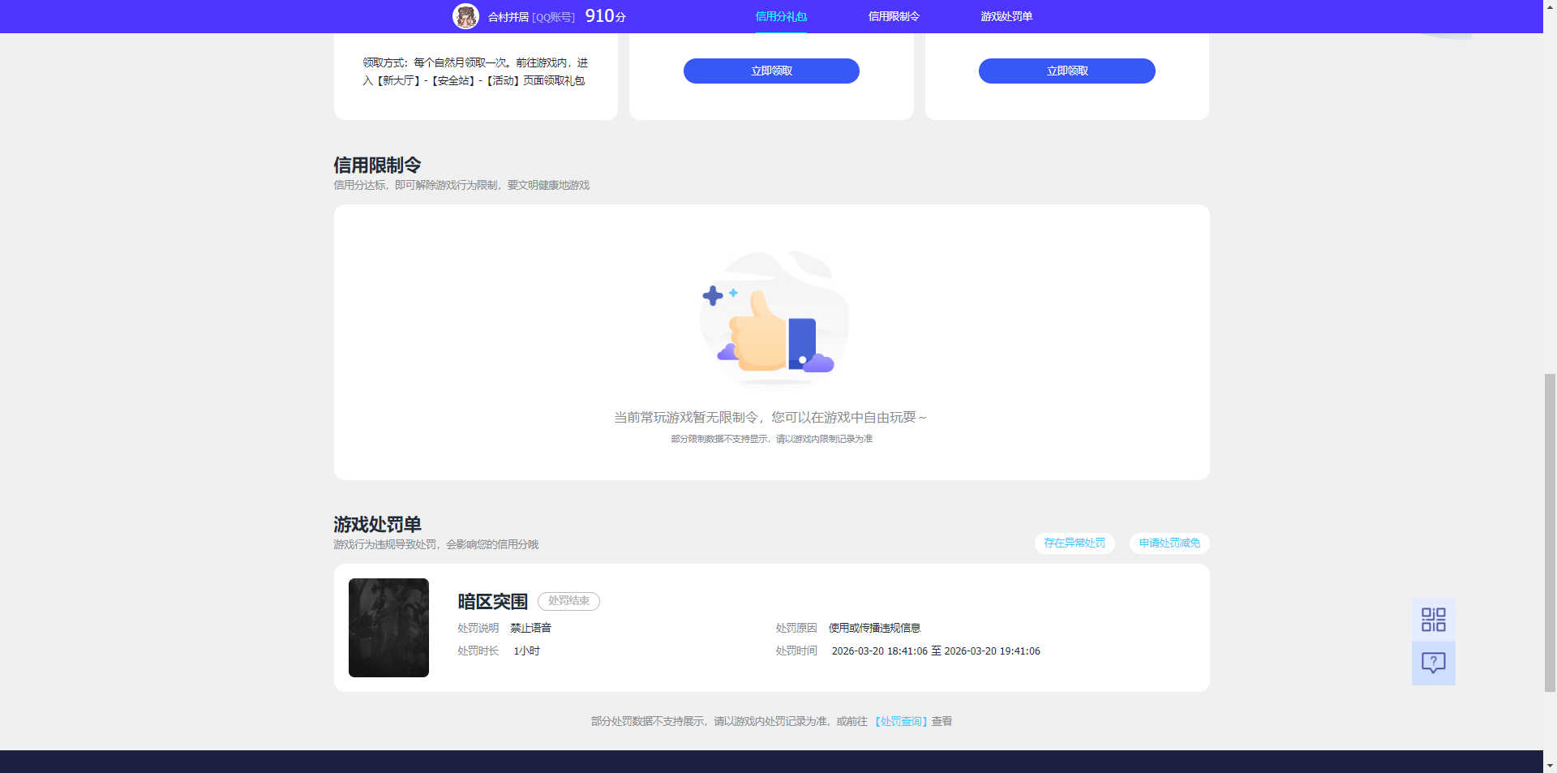
Task: Click the 910分 credit score
Action: coord(605,16)
